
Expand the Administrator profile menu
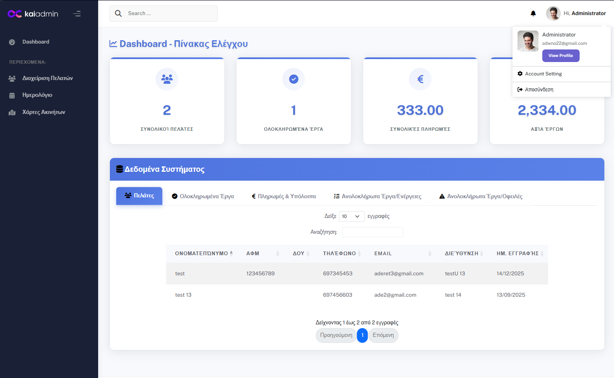tap(576, 13)
